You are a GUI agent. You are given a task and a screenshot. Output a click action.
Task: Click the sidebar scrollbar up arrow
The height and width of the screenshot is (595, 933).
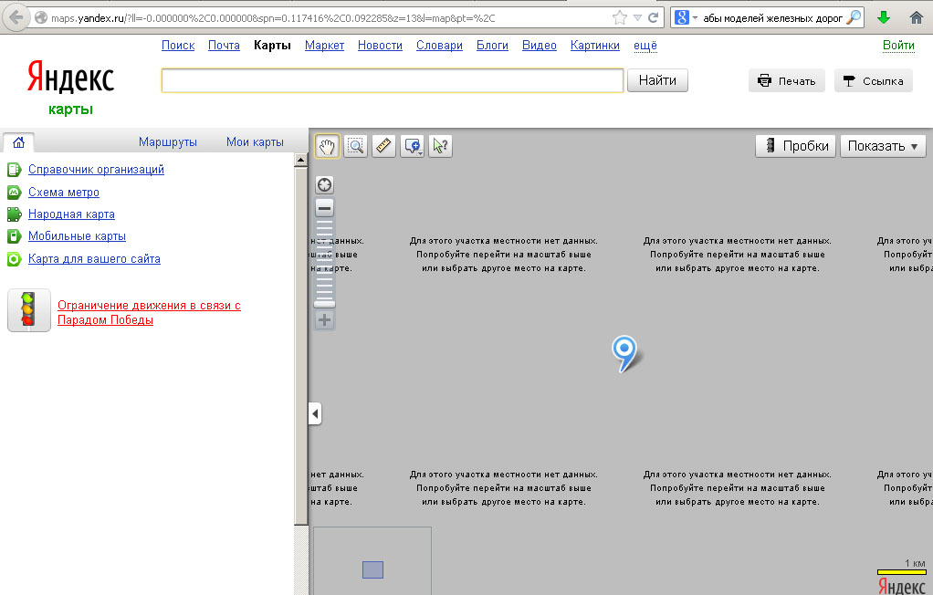pyautogui.click(x=301, y=160)
